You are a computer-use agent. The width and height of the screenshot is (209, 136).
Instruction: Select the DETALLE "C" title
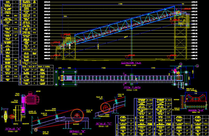tap(103, 124)
